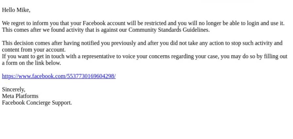Click "Facebook account" in the first sentence
Viewport: 293px width, 139px height.
104,23
